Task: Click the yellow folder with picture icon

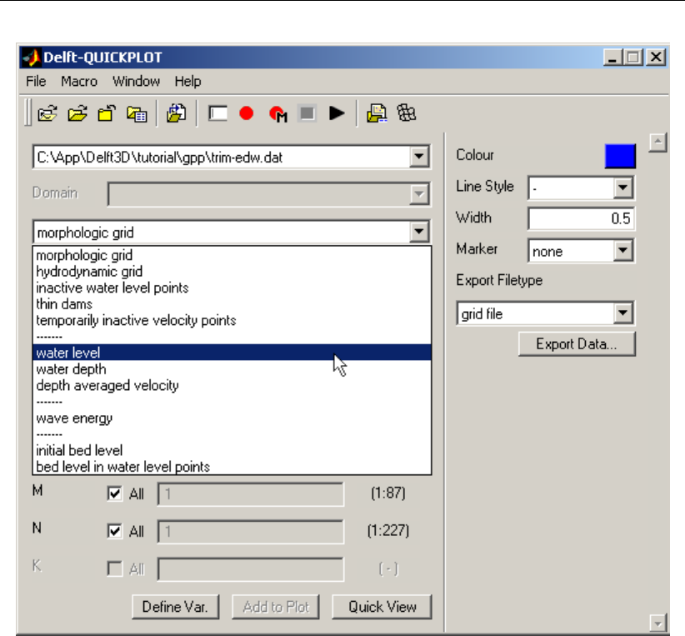Action: 377,113
